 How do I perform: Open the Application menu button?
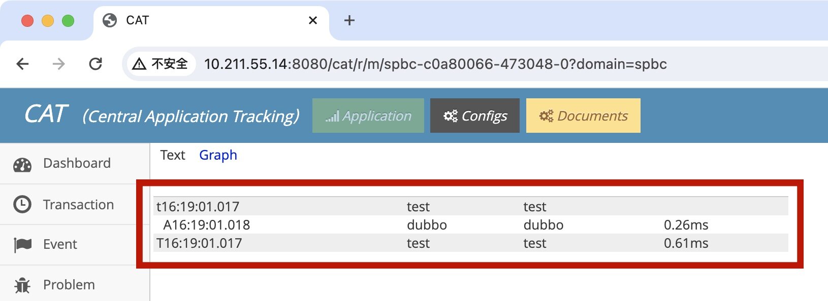(368, 116)
